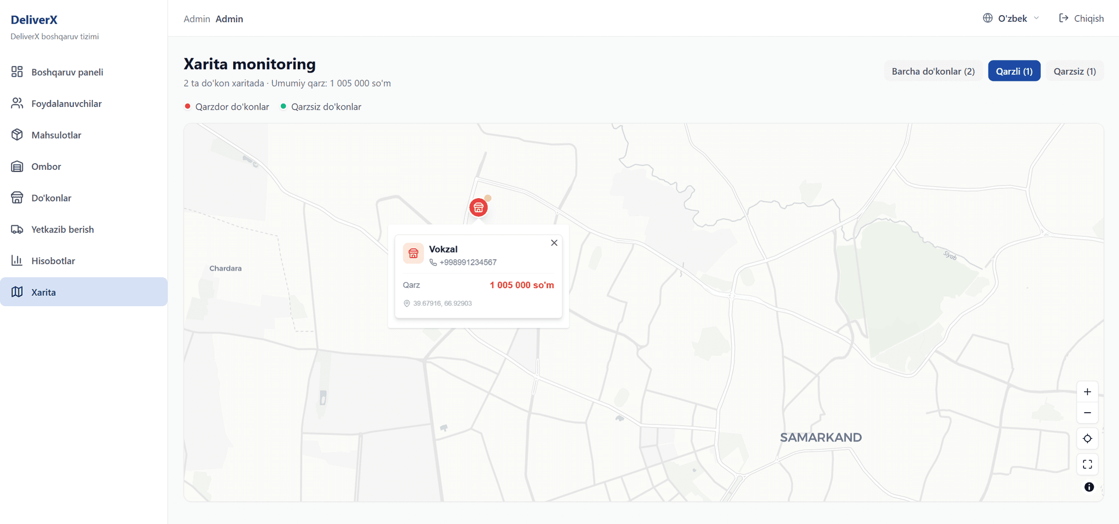
Task: Click the Vokzal phone number +998991234567
Action: [x=468, y=263]
